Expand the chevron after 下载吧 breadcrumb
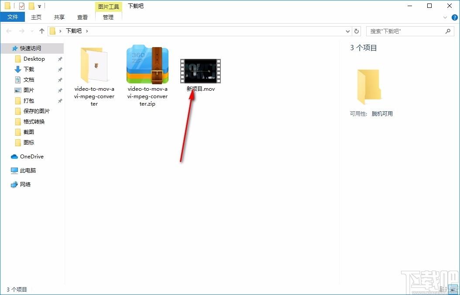This screenshot has height=295, width=460. tap(87, 31)
